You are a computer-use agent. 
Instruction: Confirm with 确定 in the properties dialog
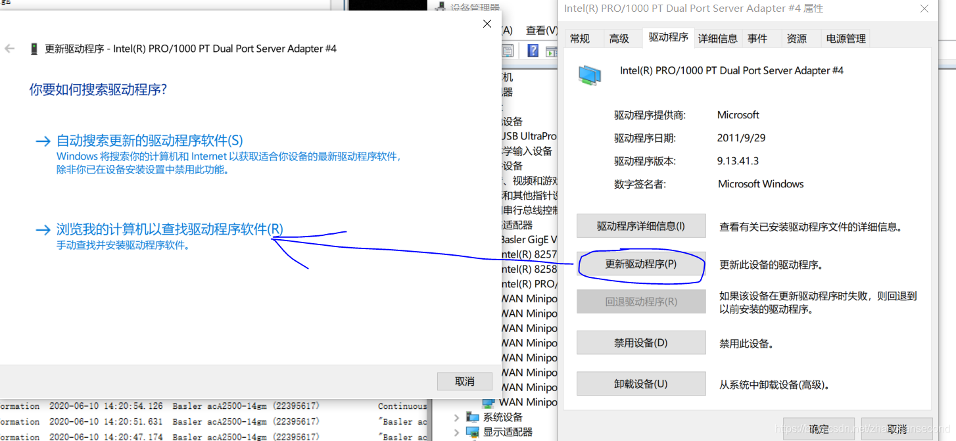[819, 429]
